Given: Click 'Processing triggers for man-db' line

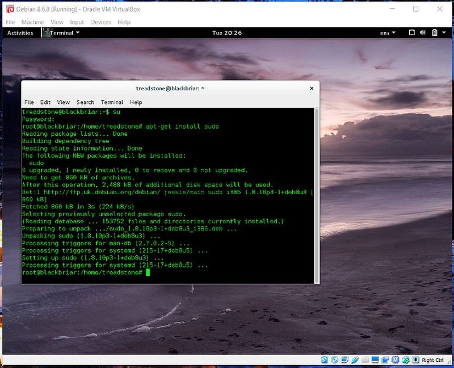Looking at the screenshot, I should [106, 243].
